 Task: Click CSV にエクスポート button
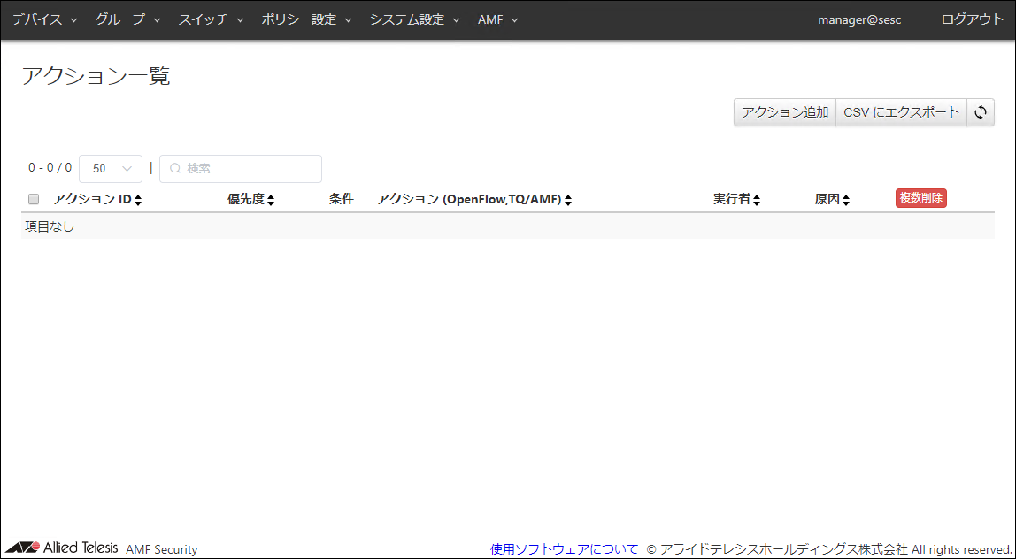coord(901,112)
